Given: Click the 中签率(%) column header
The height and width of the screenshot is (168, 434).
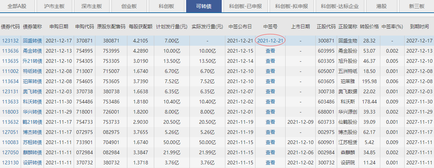Looking at the screenshot, I should click(392, 27).
